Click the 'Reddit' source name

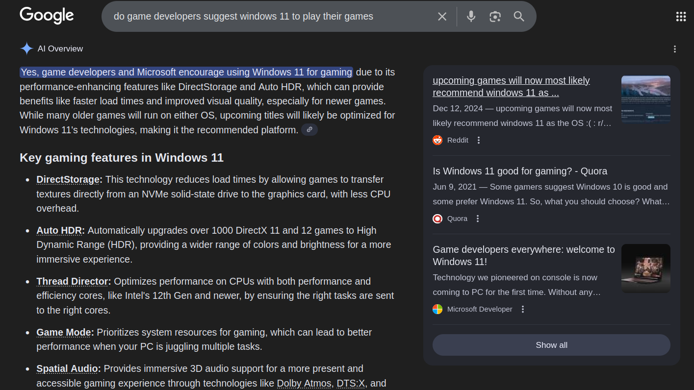pyautogui.click(x=458, y=140)
